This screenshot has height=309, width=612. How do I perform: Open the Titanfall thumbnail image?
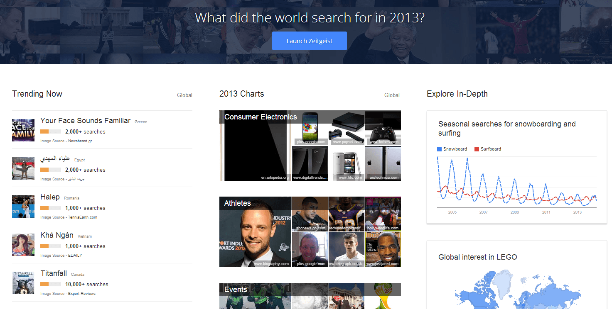[x=23, y=283]
